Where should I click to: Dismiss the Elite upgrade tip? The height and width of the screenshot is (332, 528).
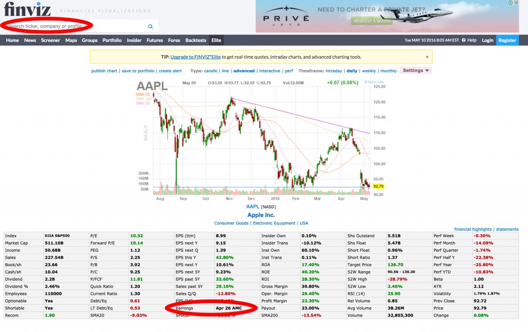(427, 57)
